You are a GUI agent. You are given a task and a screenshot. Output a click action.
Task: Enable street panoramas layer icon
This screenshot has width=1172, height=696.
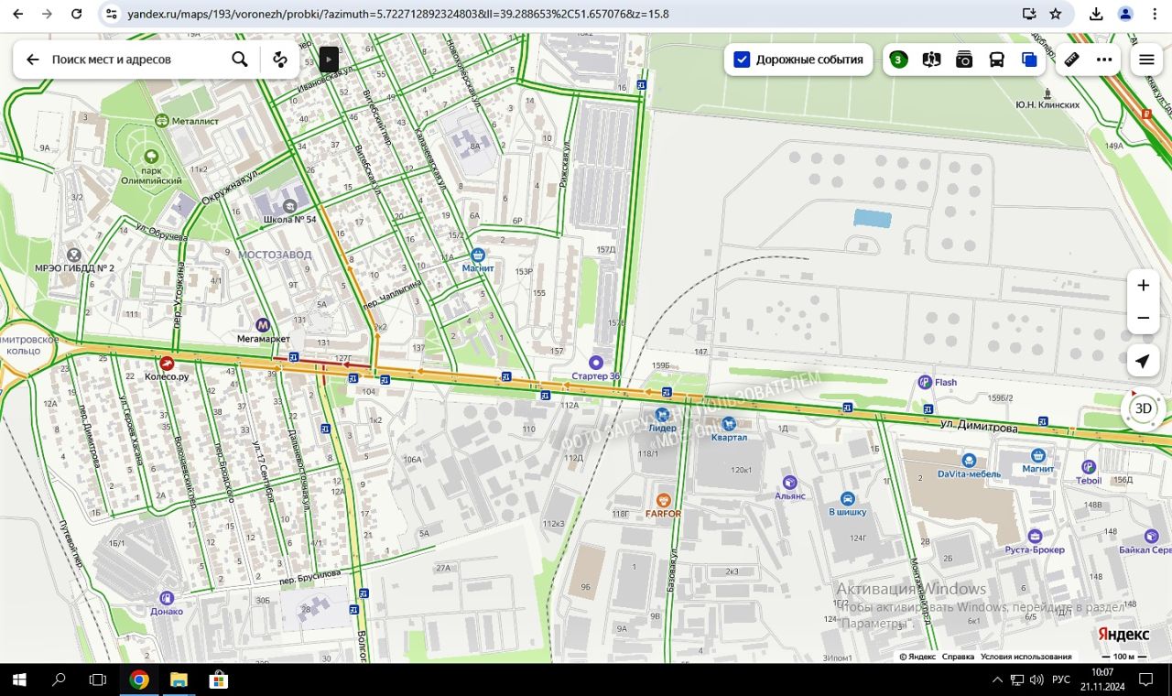click(x=931, y=60)
